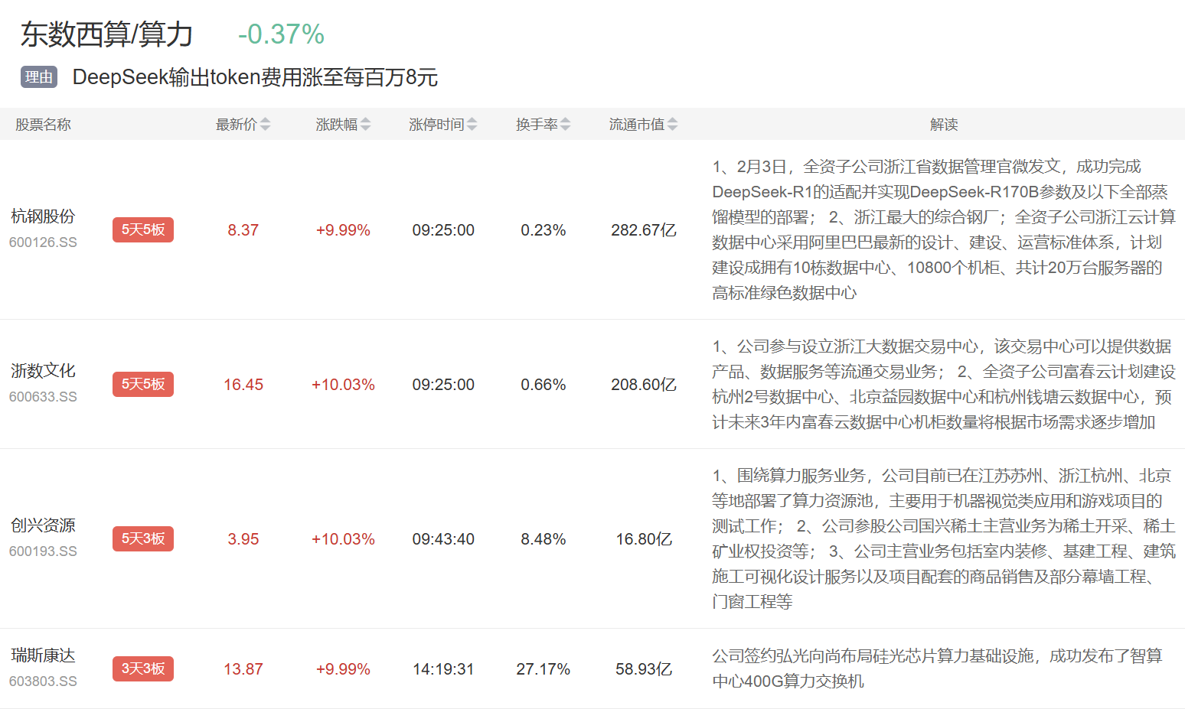Sort by 最新价 using its sort arrows

(265, 124)
